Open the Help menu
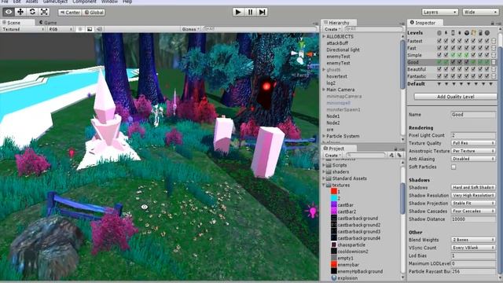 click(x=127, y=2)
